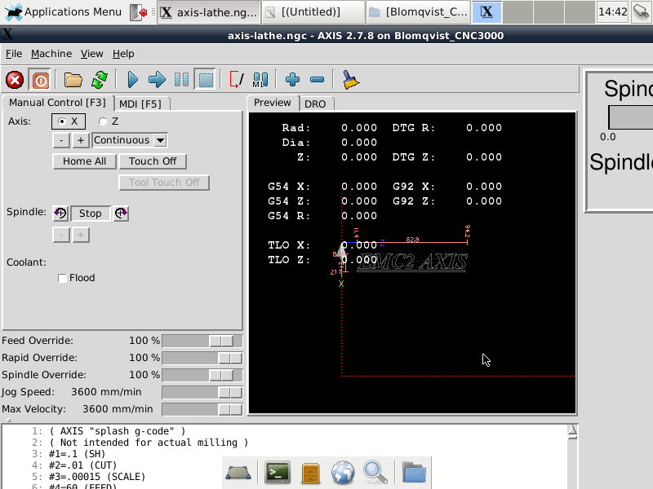The image size is (653, 489).
Task: Open the File menu
Action: pyautogui.click(x=14, y=54)
